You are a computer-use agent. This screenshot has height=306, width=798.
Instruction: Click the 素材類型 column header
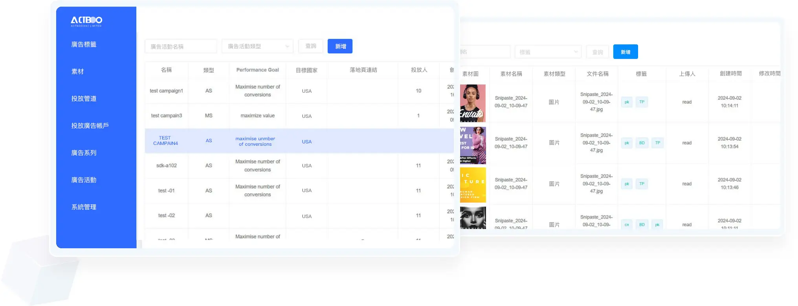pos(554,73)
